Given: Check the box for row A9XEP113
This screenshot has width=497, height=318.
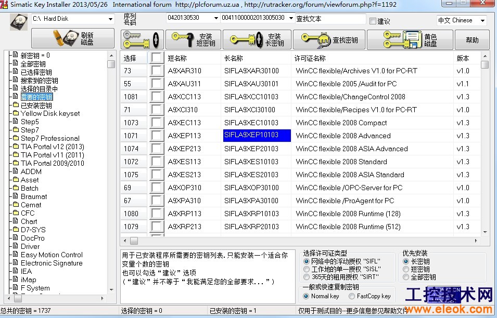Looking at the screenshot, I should point(156,136).
